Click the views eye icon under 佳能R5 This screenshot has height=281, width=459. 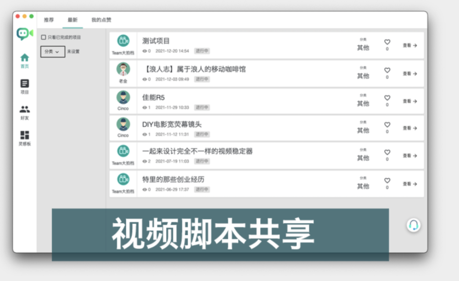click(x=144, y=107)
